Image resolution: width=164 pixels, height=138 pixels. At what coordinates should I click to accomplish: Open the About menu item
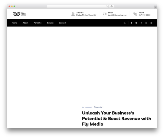[x=25, y=23]
